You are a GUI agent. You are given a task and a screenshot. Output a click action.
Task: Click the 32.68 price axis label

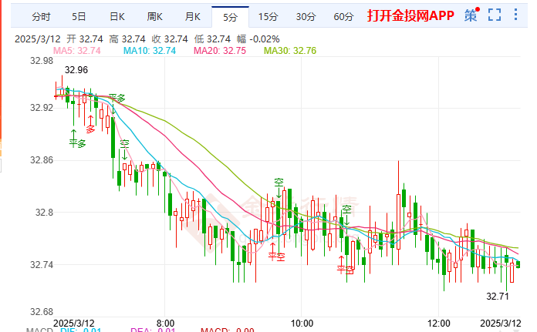[x=42, y=312]
